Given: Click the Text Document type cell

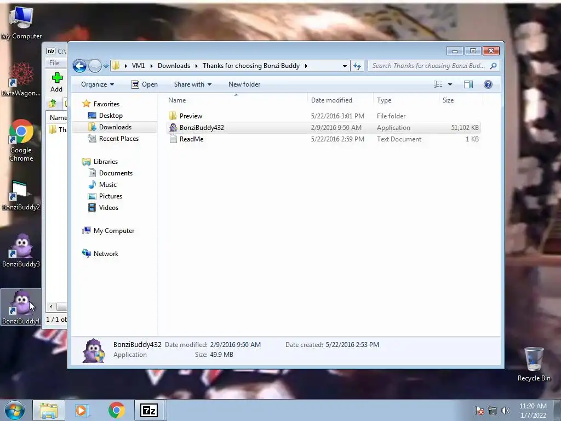Looking at the screenshot, I should click(399, 139).
